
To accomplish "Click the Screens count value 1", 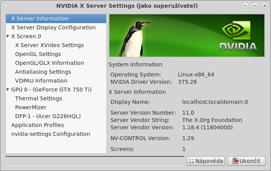I will pyautogui.click(x=184, y=149).
